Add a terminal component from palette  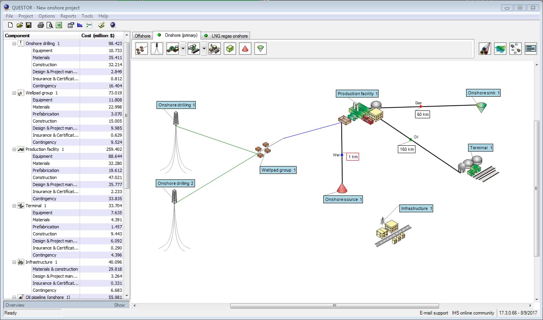pyautogui.click(x=194, y=49)
